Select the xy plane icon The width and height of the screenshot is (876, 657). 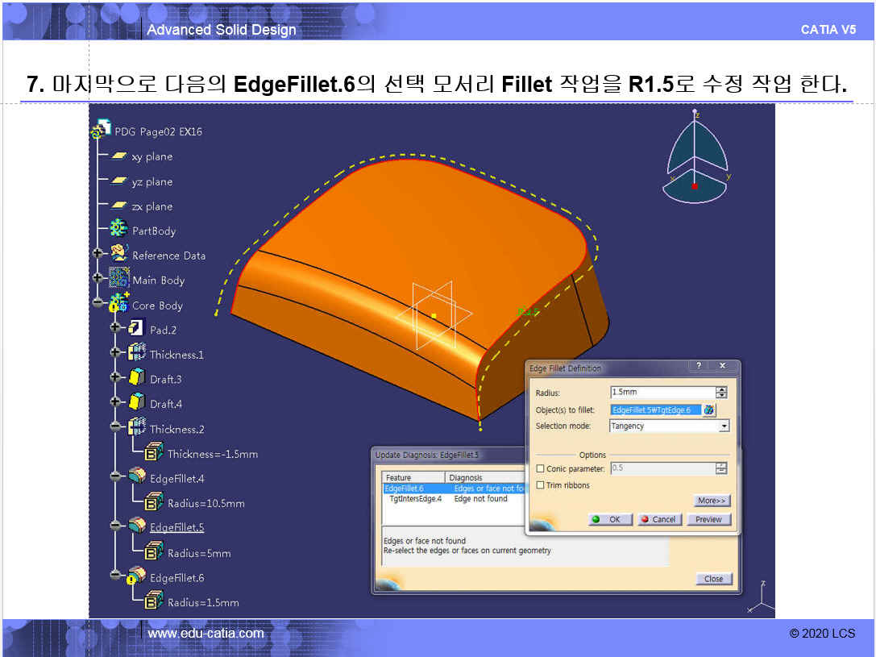pyautogui.click(x=119, y=156)
